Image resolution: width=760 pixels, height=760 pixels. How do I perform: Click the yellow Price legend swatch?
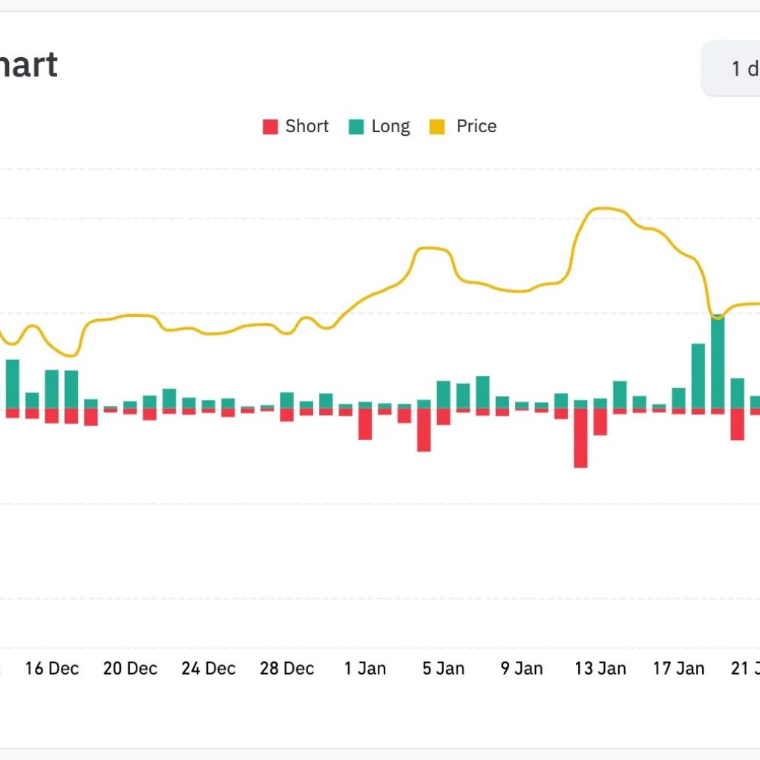point(438,126)
